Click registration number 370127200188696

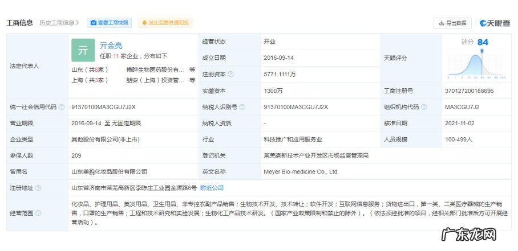pos(470,91)
